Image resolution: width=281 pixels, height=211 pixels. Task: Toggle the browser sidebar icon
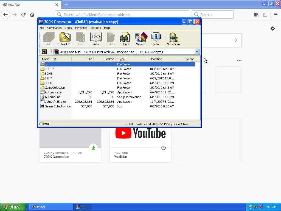click(x=265, y=15)
